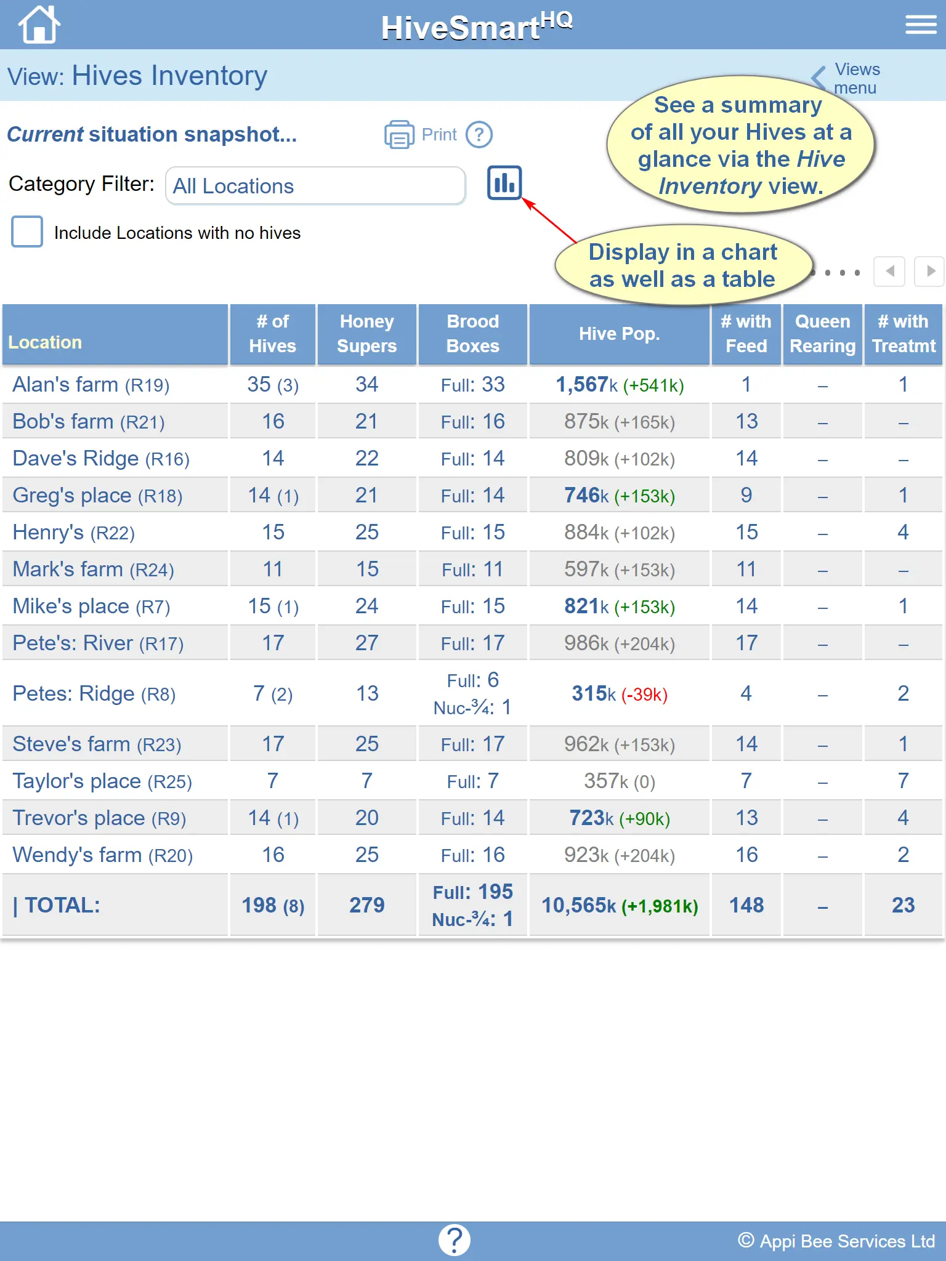
Task: Sort by Hive Pop. column header
Action: coord(620,334)
